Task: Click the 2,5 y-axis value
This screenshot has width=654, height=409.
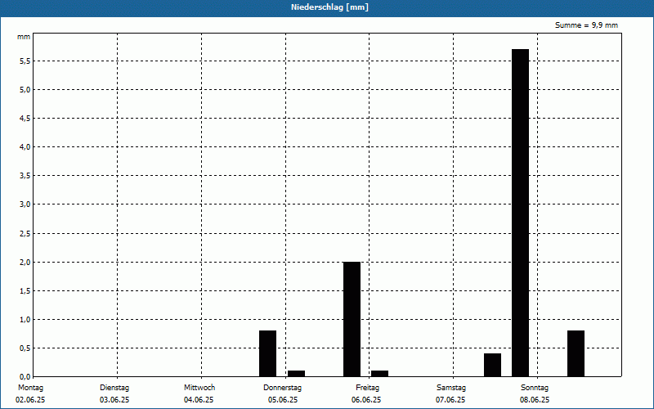Action: (25, 234)
